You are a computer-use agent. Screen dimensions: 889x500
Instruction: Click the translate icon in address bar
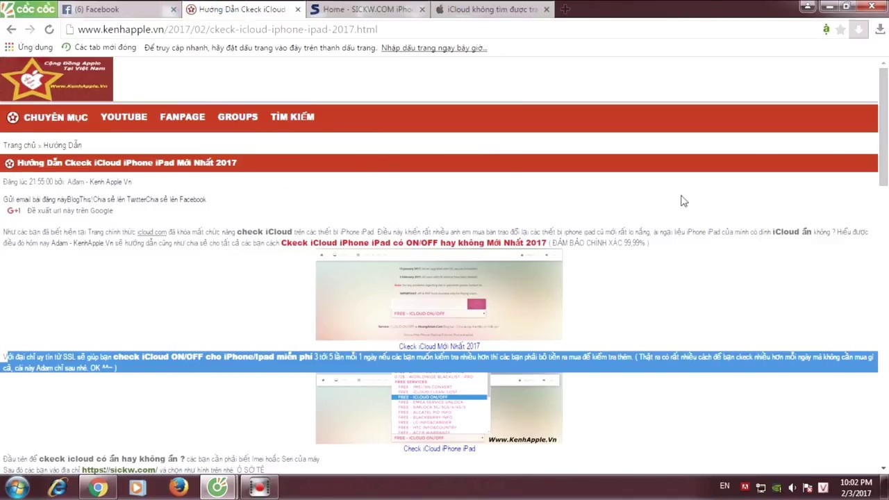pyautogui.click(x=826, y=29)
